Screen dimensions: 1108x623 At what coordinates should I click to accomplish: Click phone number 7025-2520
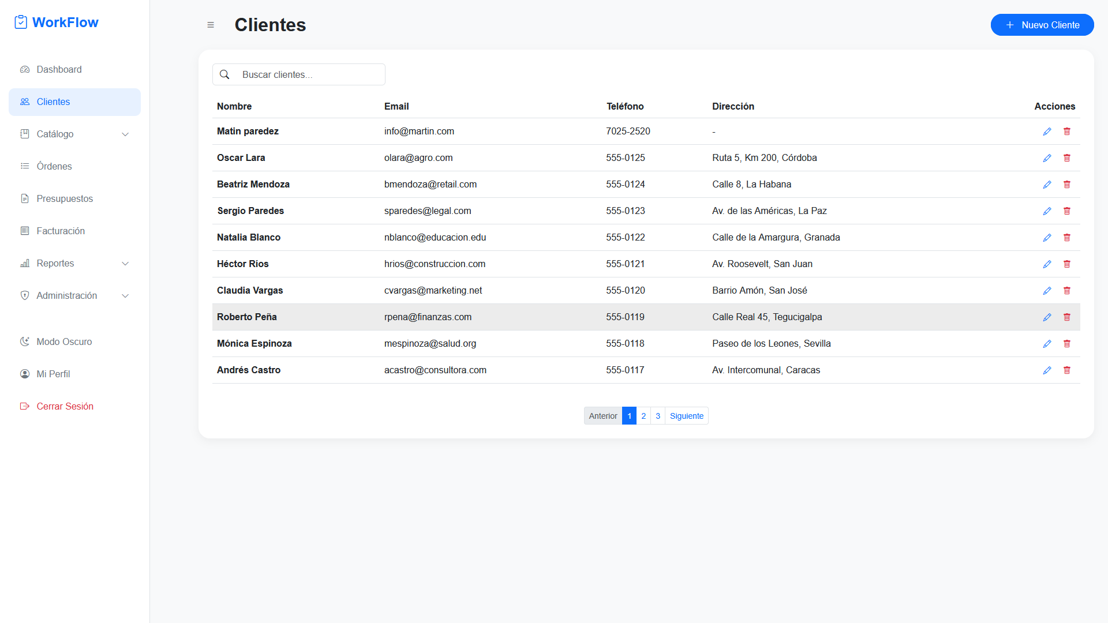[x=628, y=132]
